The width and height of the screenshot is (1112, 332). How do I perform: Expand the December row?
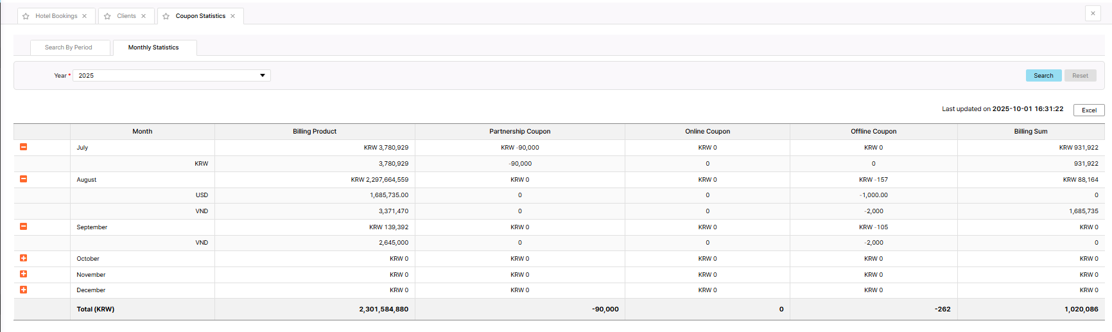(x=24, y=290)
